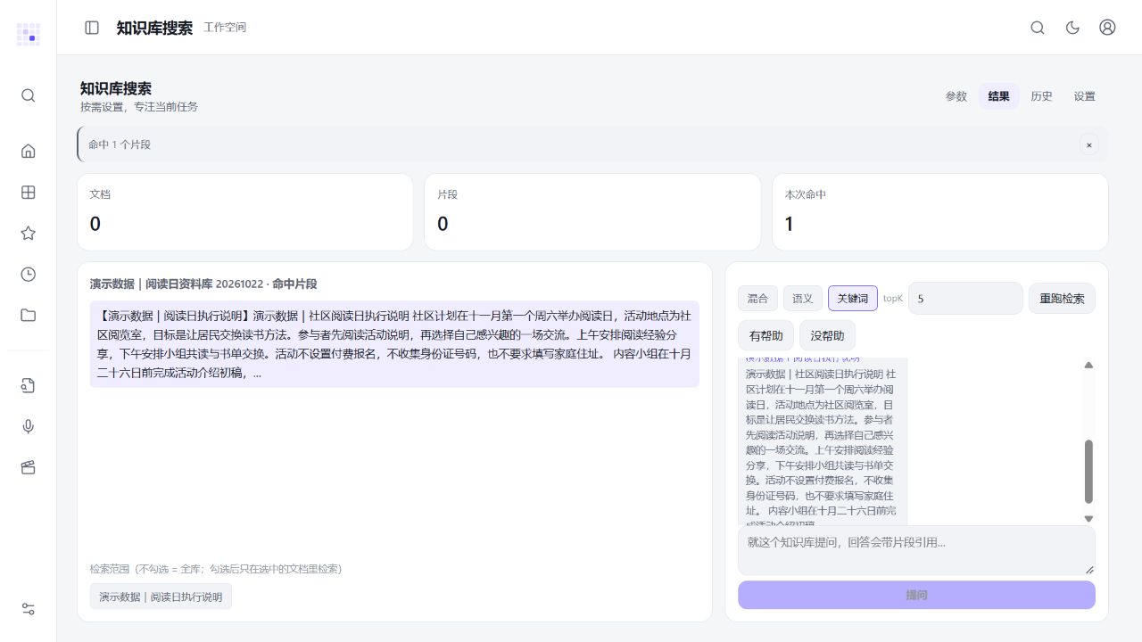Click the app logo in sidebar
Viewport: 1142px width, 642px height.
[28, 34]
